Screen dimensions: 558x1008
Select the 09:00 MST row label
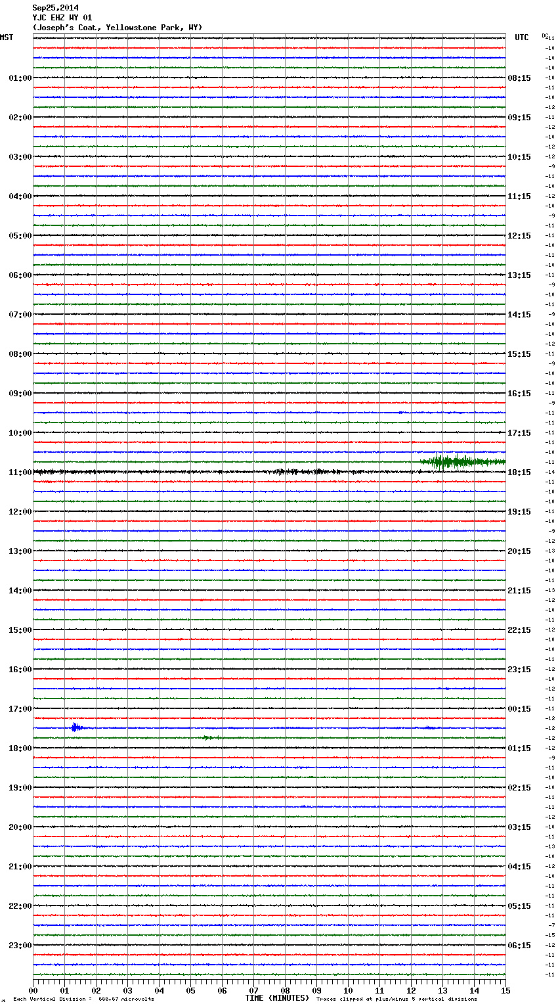tap(20, 394)
